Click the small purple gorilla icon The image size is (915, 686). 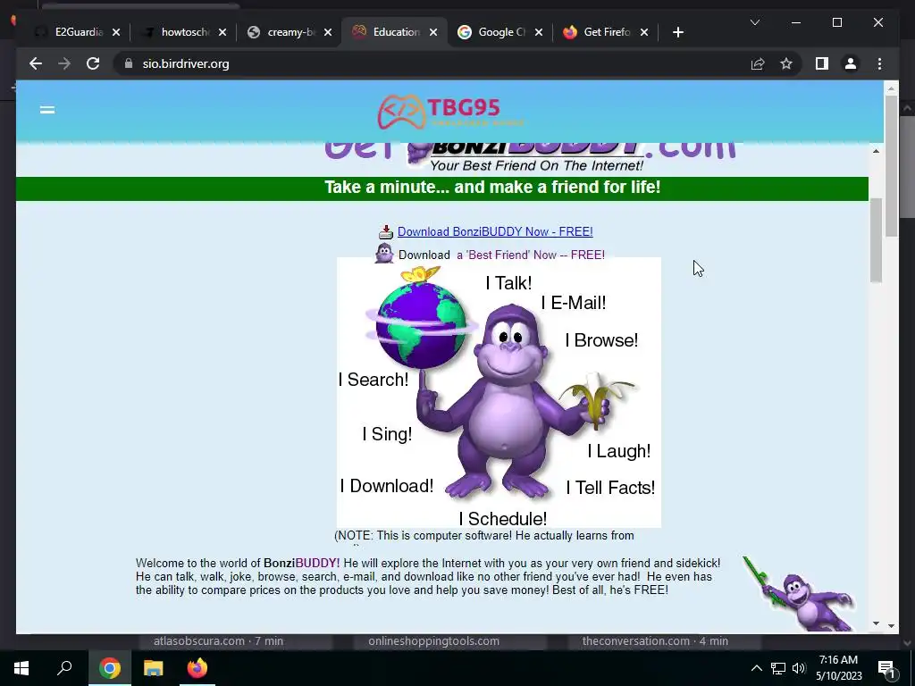tap(384, 254)
